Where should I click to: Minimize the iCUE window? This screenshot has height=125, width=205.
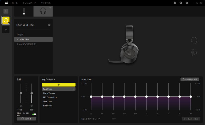point(194,3)
